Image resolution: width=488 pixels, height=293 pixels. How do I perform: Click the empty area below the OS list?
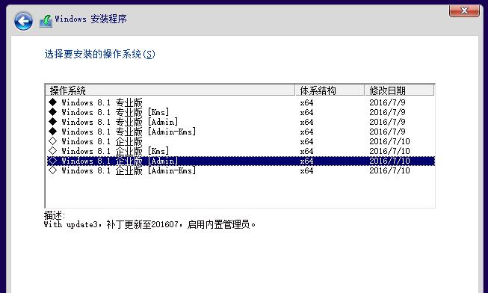[241, 191]
